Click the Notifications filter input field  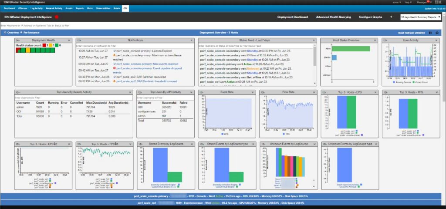point(135,45)
